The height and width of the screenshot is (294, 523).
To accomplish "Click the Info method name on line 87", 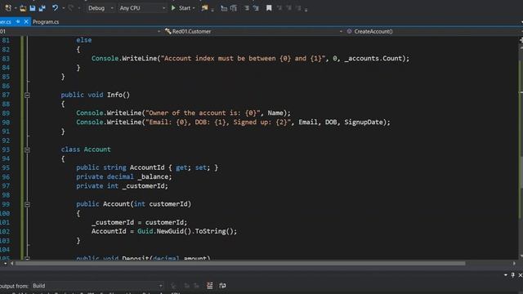I will pyautogui.click(x=114, y=95).
